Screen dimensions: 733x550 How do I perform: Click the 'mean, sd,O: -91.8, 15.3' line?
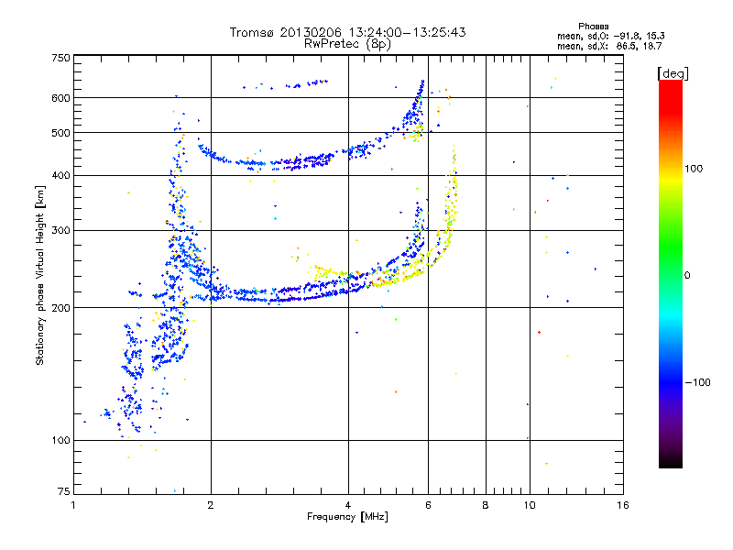coord(610,36)
